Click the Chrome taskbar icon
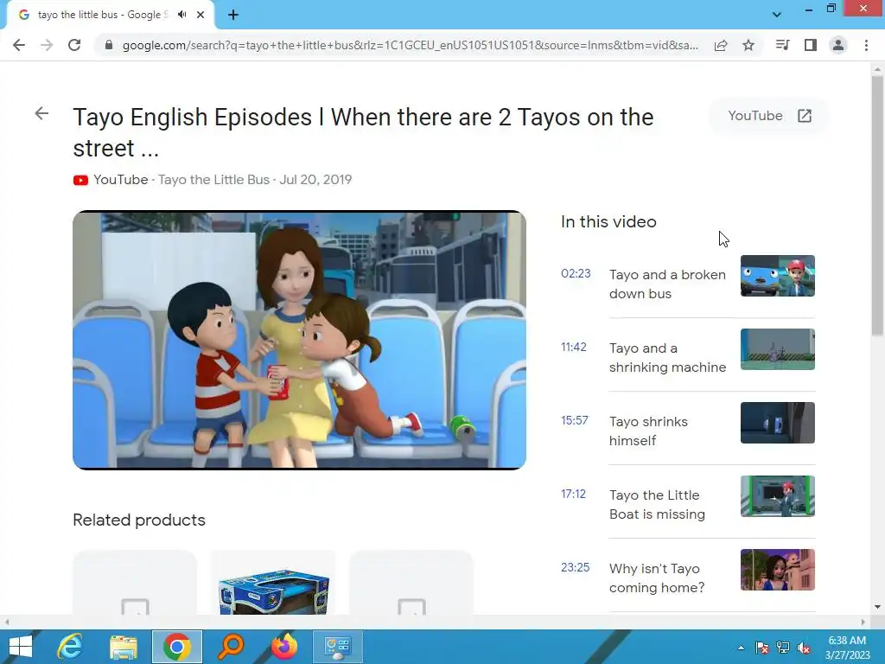Viewport: 885px width, 664px height. pos(177,647)
